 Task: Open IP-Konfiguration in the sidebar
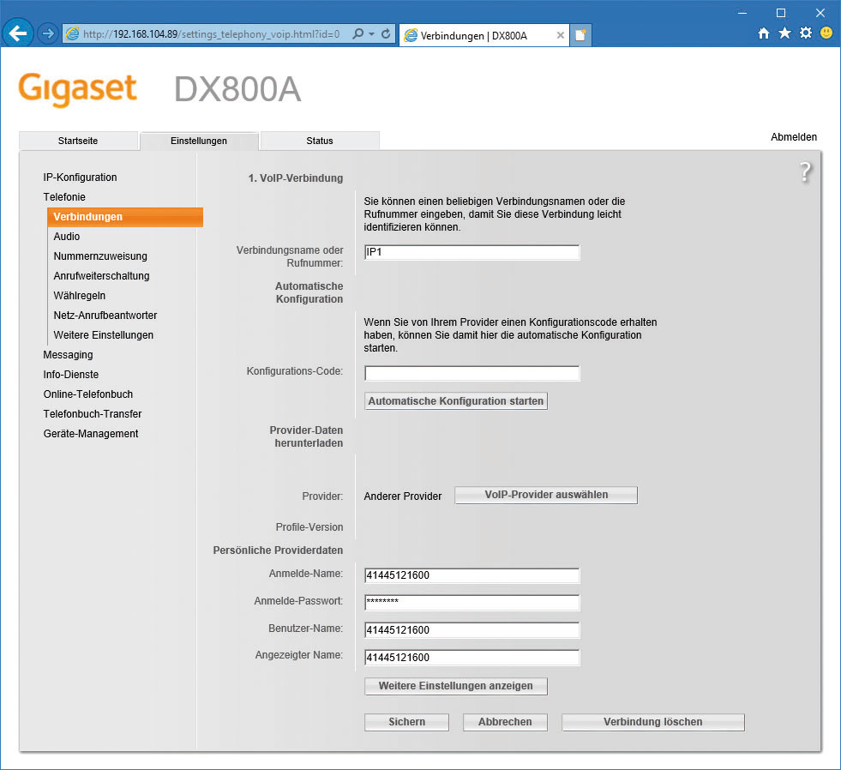(x=80, y=177)
